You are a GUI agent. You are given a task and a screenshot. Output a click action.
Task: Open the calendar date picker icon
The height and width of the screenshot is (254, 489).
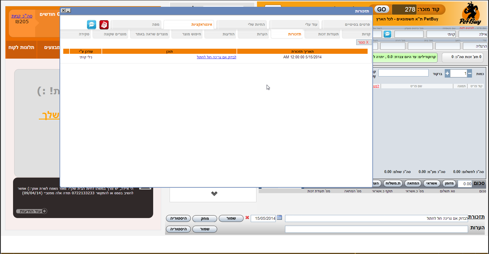pyautogui.click(x=279, y=218)
